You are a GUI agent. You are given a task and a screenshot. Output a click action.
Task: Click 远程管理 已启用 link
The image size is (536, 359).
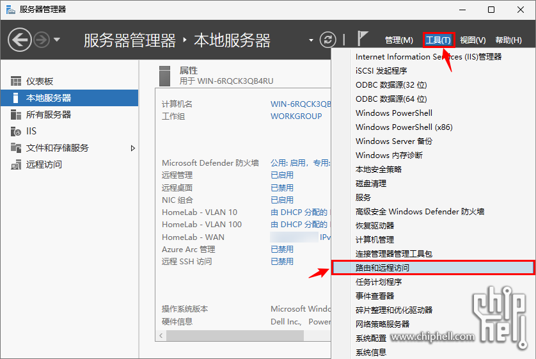coord(282,175)
